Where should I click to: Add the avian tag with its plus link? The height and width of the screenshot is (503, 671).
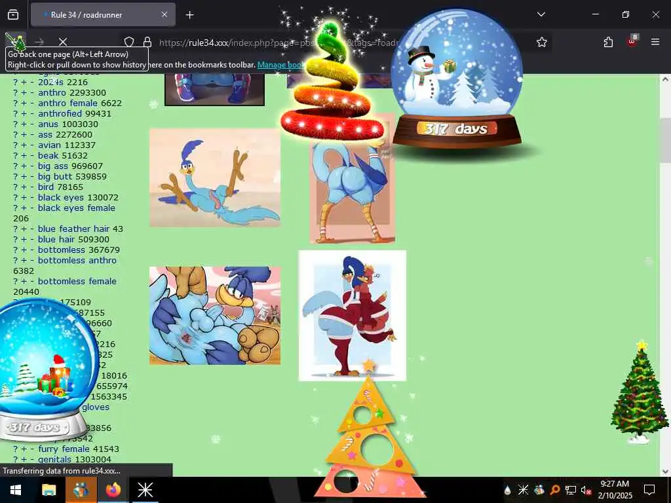24,145
